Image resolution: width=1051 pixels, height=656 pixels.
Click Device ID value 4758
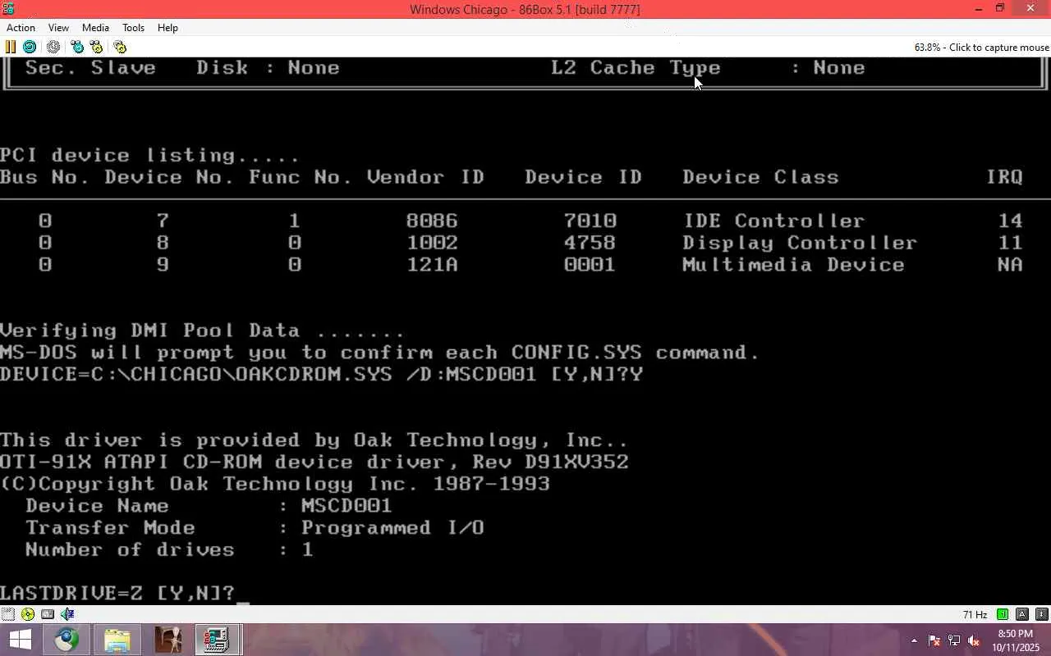click(x=590, y=243)
